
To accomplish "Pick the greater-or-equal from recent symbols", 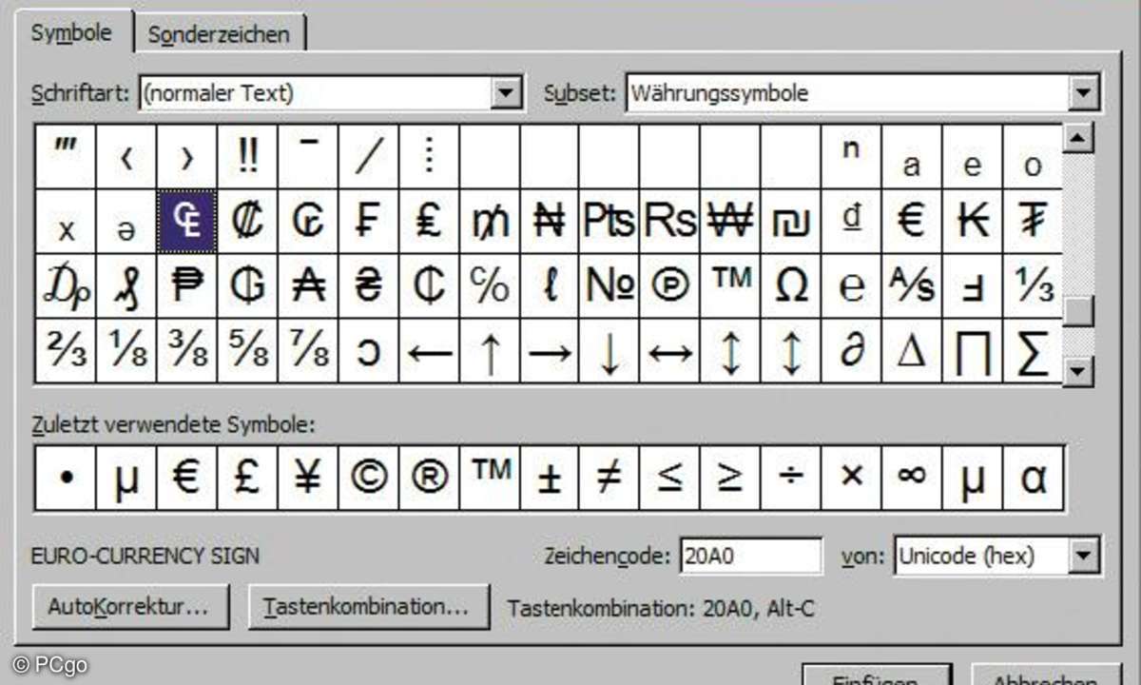I will [x=731, y=478].
